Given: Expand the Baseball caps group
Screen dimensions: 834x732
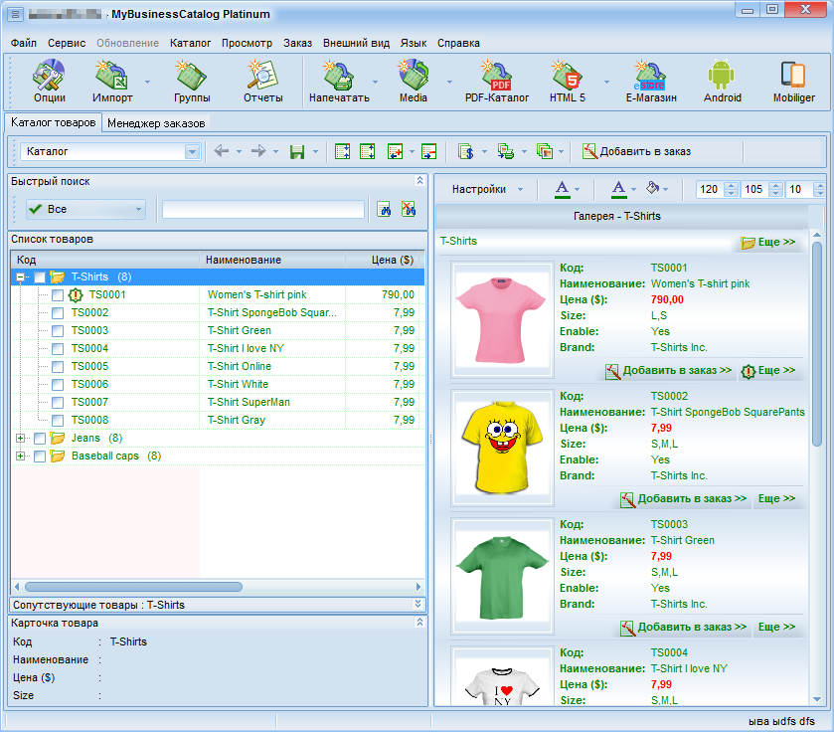Looking at the screenshot, I should (20, 456).
